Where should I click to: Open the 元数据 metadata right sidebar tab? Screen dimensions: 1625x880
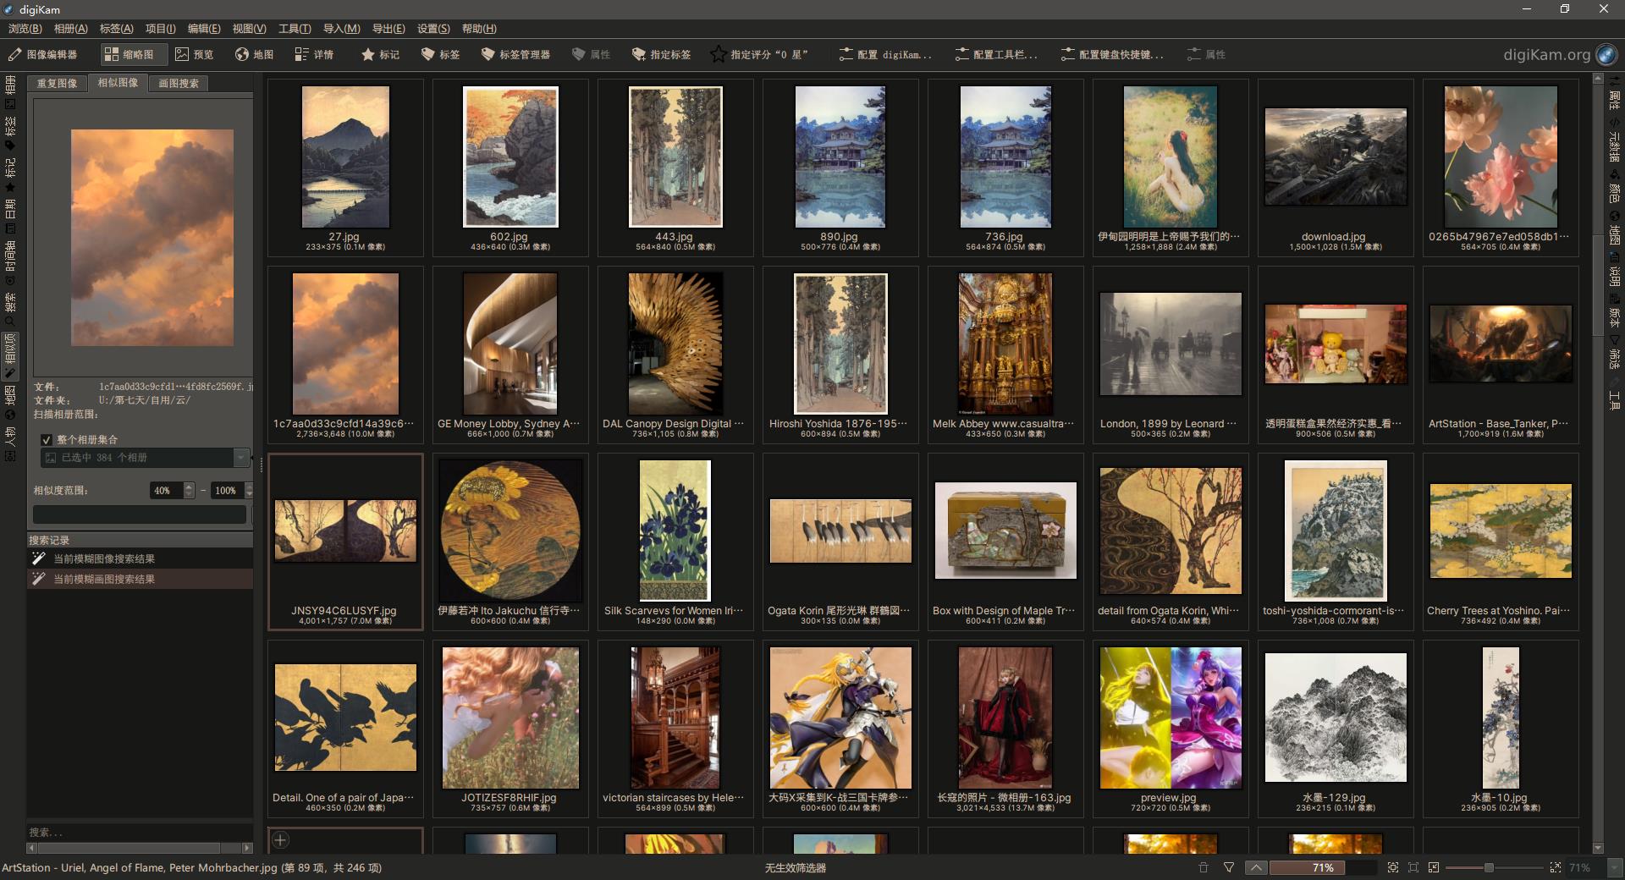pos(1614,140)
